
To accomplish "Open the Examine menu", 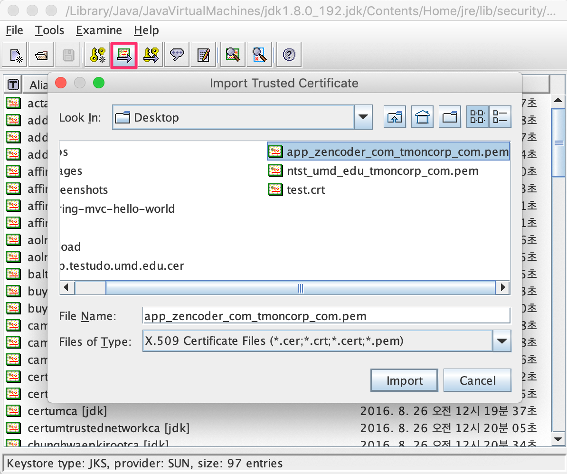I will (x=99, y=31).
